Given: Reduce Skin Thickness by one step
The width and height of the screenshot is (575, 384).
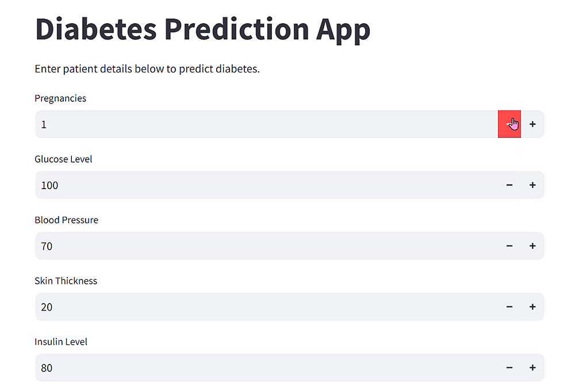Looking at the screenshot, I should [x=509, y=307].
